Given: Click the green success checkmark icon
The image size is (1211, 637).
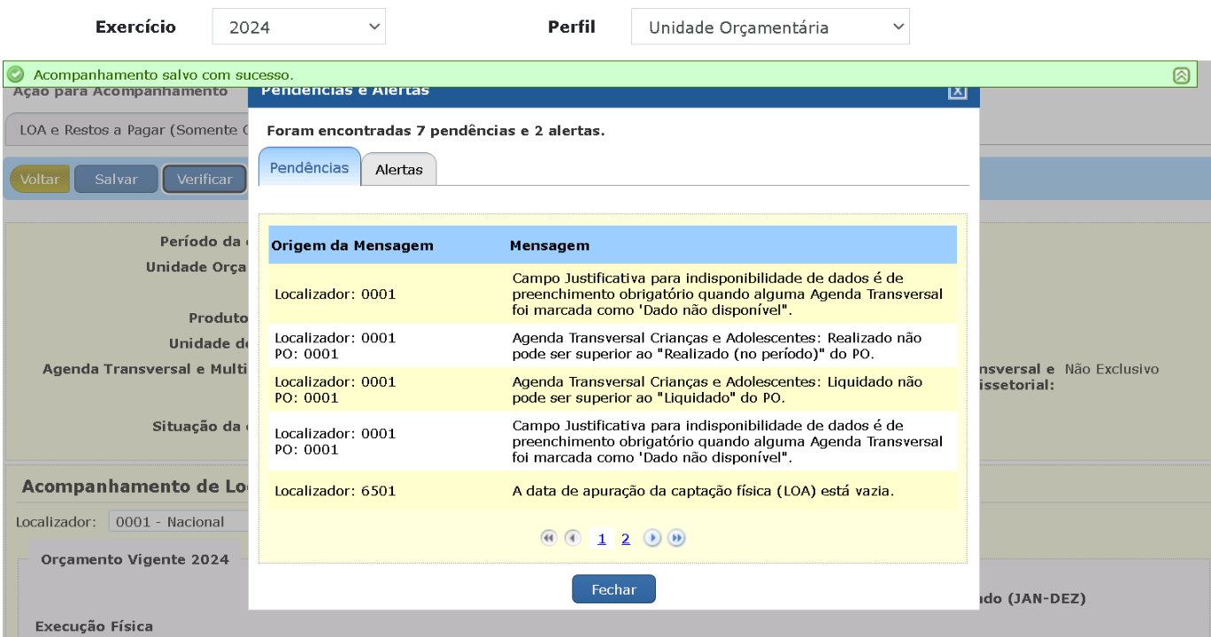Looking at the screenshot, I should (16, 75).
